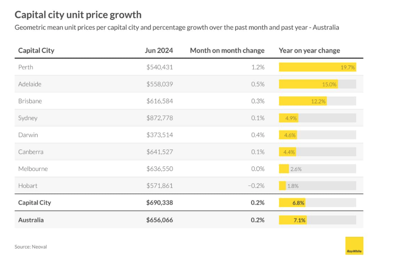Select the Jun 2024 column header
This screenshot has height=266, width=398.
[159, 50]
